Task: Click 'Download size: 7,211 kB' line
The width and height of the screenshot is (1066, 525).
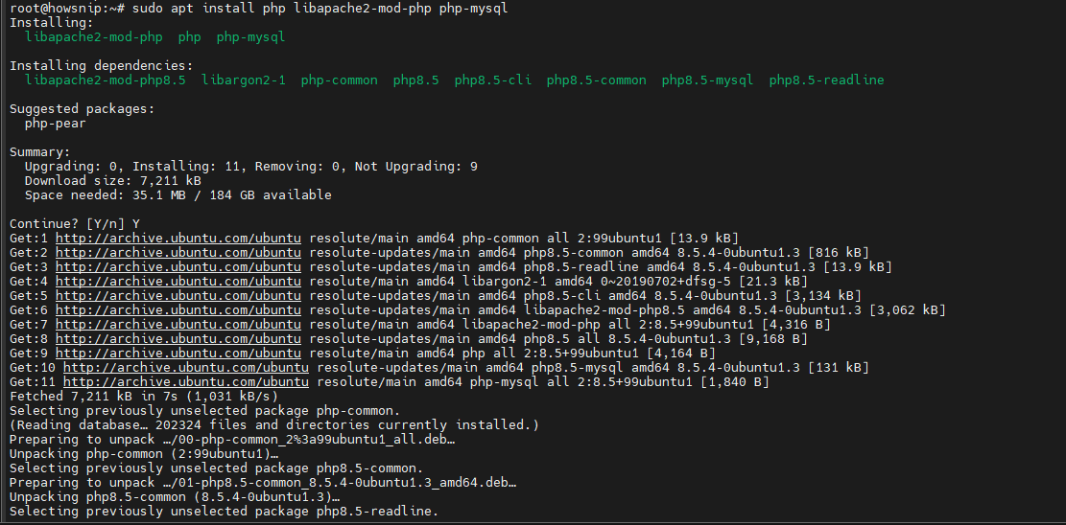Action: click(x=113, y=181)
